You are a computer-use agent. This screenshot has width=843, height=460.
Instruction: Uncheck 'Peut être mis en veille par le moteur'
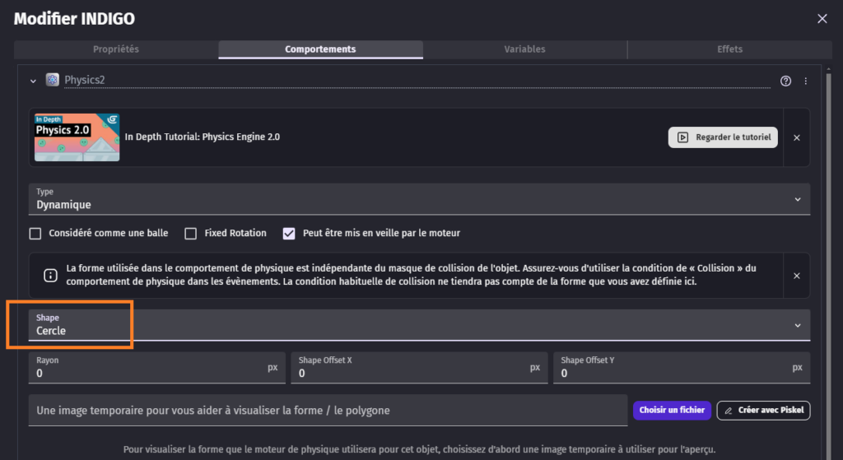(x=289, y=233)
